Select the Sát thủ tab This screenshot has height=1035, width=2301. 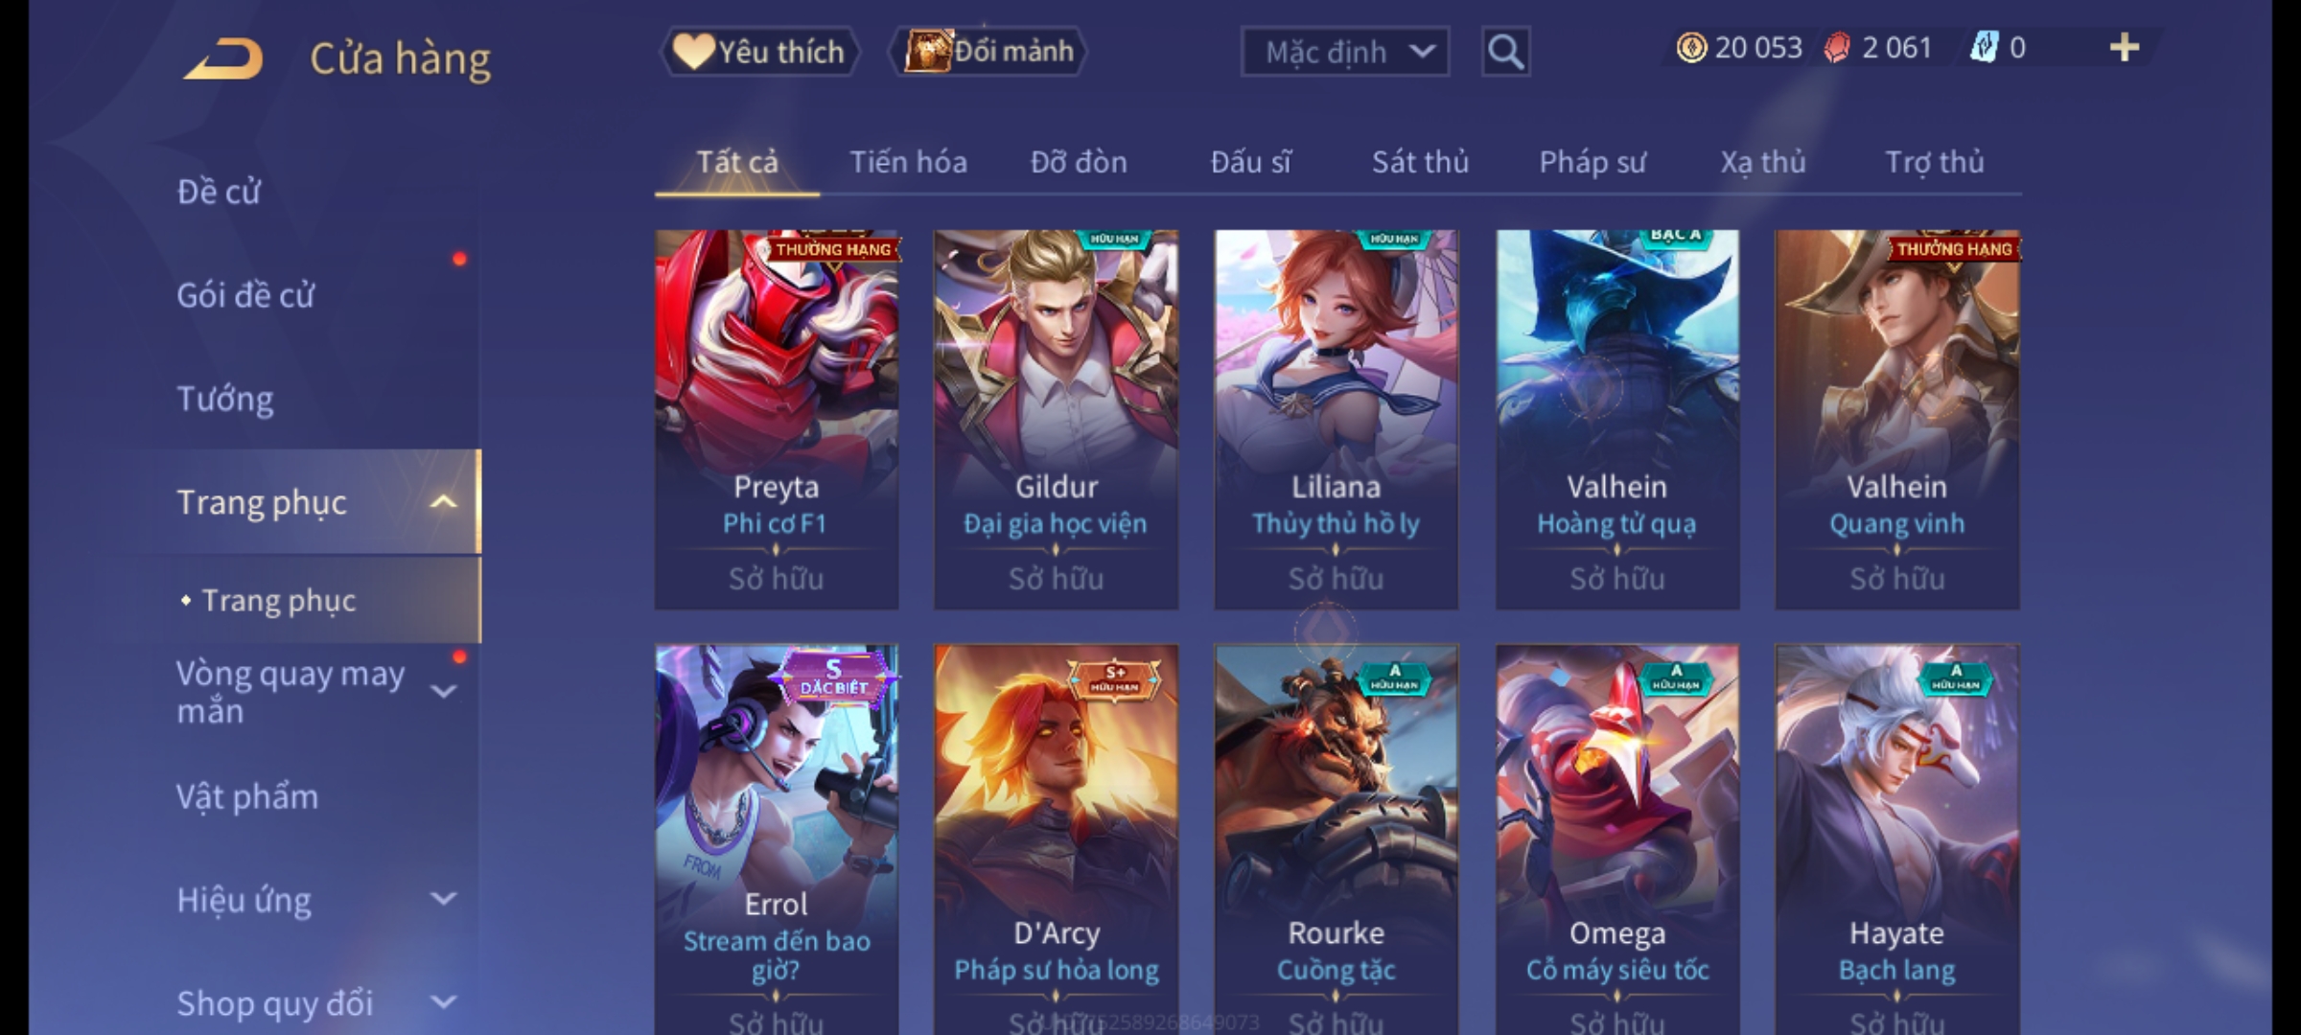1420,162
